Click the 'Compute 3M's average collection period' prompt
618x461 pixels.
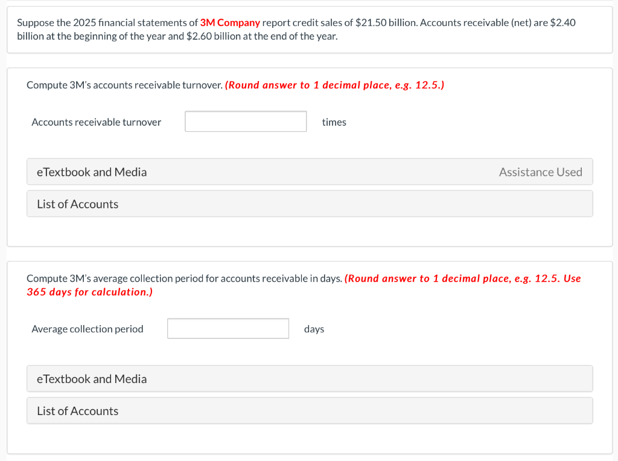(184, 279)
